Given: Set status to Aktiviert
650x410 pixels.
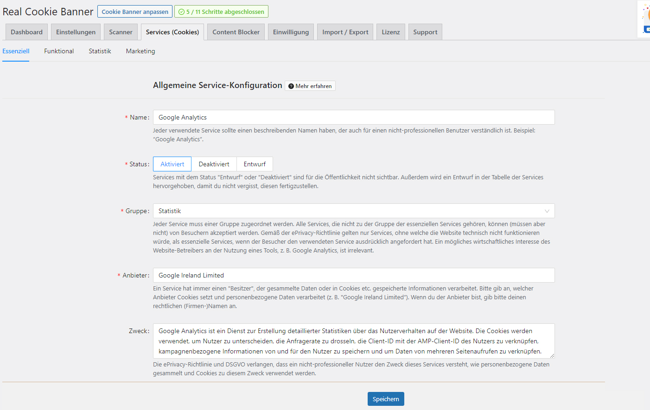Looking at the screenshot, I should 172,164.
